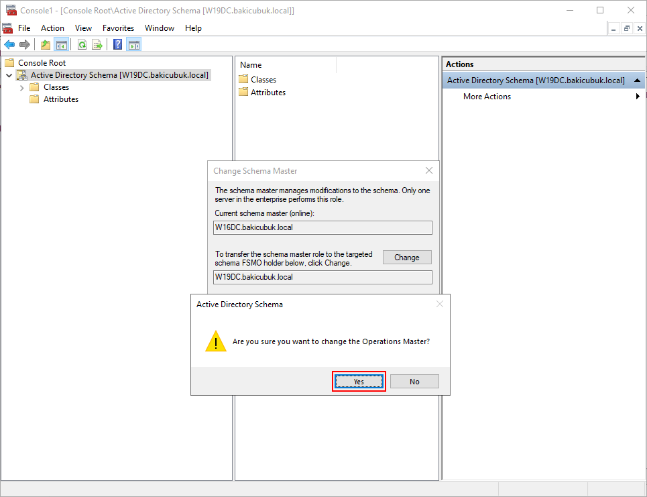The image size is (647, 497).
Task: Click the Actions pane header text
Action: 460,64
